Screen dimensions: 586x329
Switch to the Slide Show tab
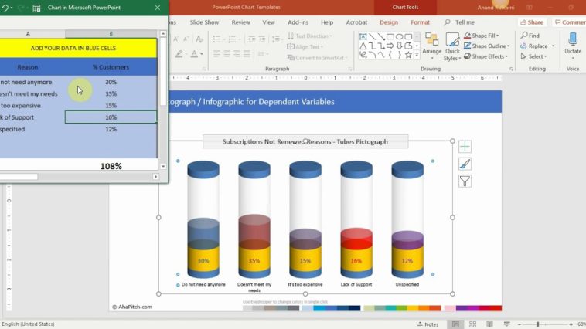click(204, 22)
